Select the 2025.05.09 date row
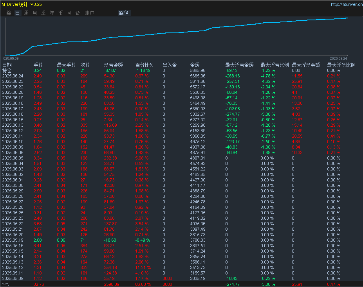This screenshot has height=287, width=363. pos(13,279)
